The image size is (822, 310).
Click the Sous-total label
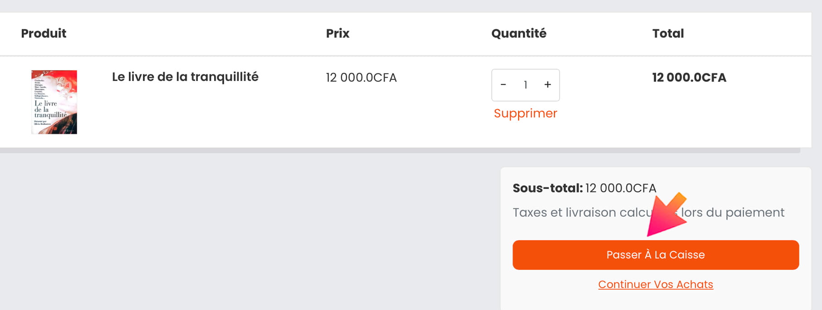click(548, 188)
